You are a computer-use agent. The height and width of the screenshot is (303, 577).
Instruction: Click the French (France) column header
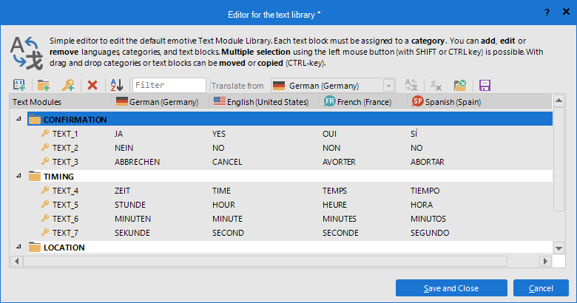(x=362, y=102)
